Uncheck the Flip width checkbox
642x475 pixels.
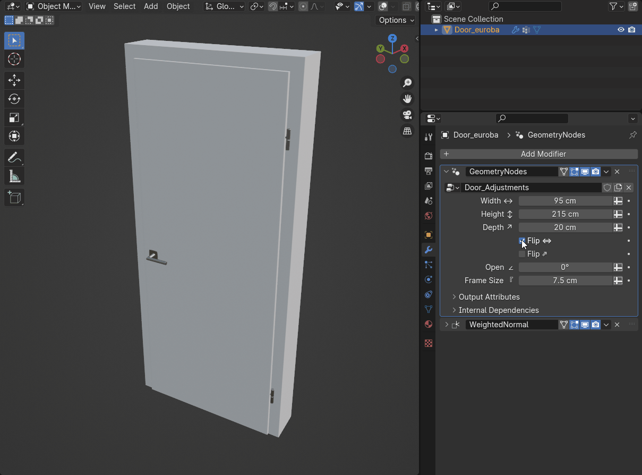(521, 241)
